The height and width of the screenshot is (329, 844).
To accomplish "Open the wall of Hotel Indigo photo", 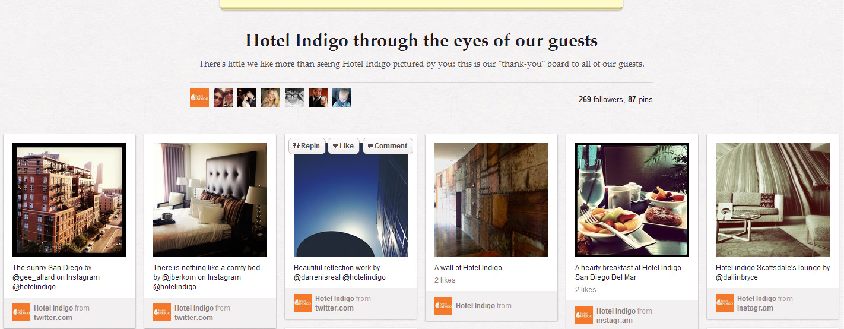I will [491, 200].
